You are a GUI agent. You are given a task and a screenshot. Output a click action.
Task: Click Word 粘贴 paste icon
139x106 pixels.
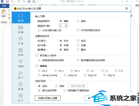[x=4, y=12]
